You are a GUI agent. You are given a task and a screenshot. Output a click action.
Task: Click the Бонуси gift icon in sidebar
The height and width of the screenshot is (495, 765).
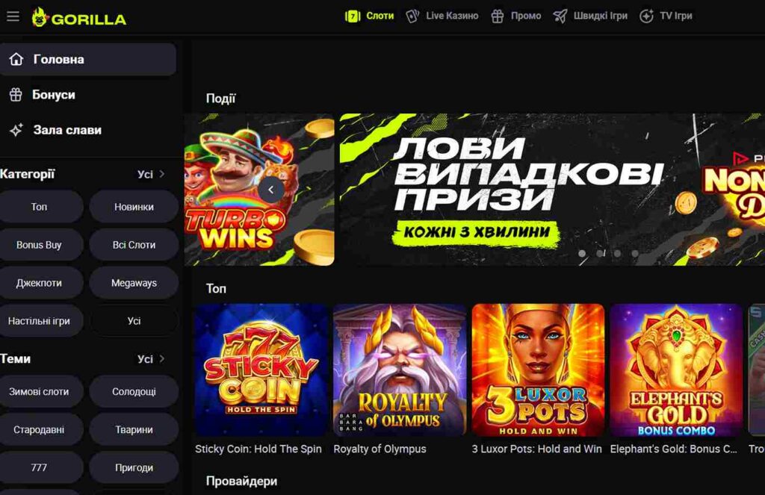[16, 95]
